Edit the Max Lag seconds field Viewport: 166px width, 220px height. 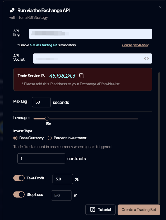tap(41, 102)
